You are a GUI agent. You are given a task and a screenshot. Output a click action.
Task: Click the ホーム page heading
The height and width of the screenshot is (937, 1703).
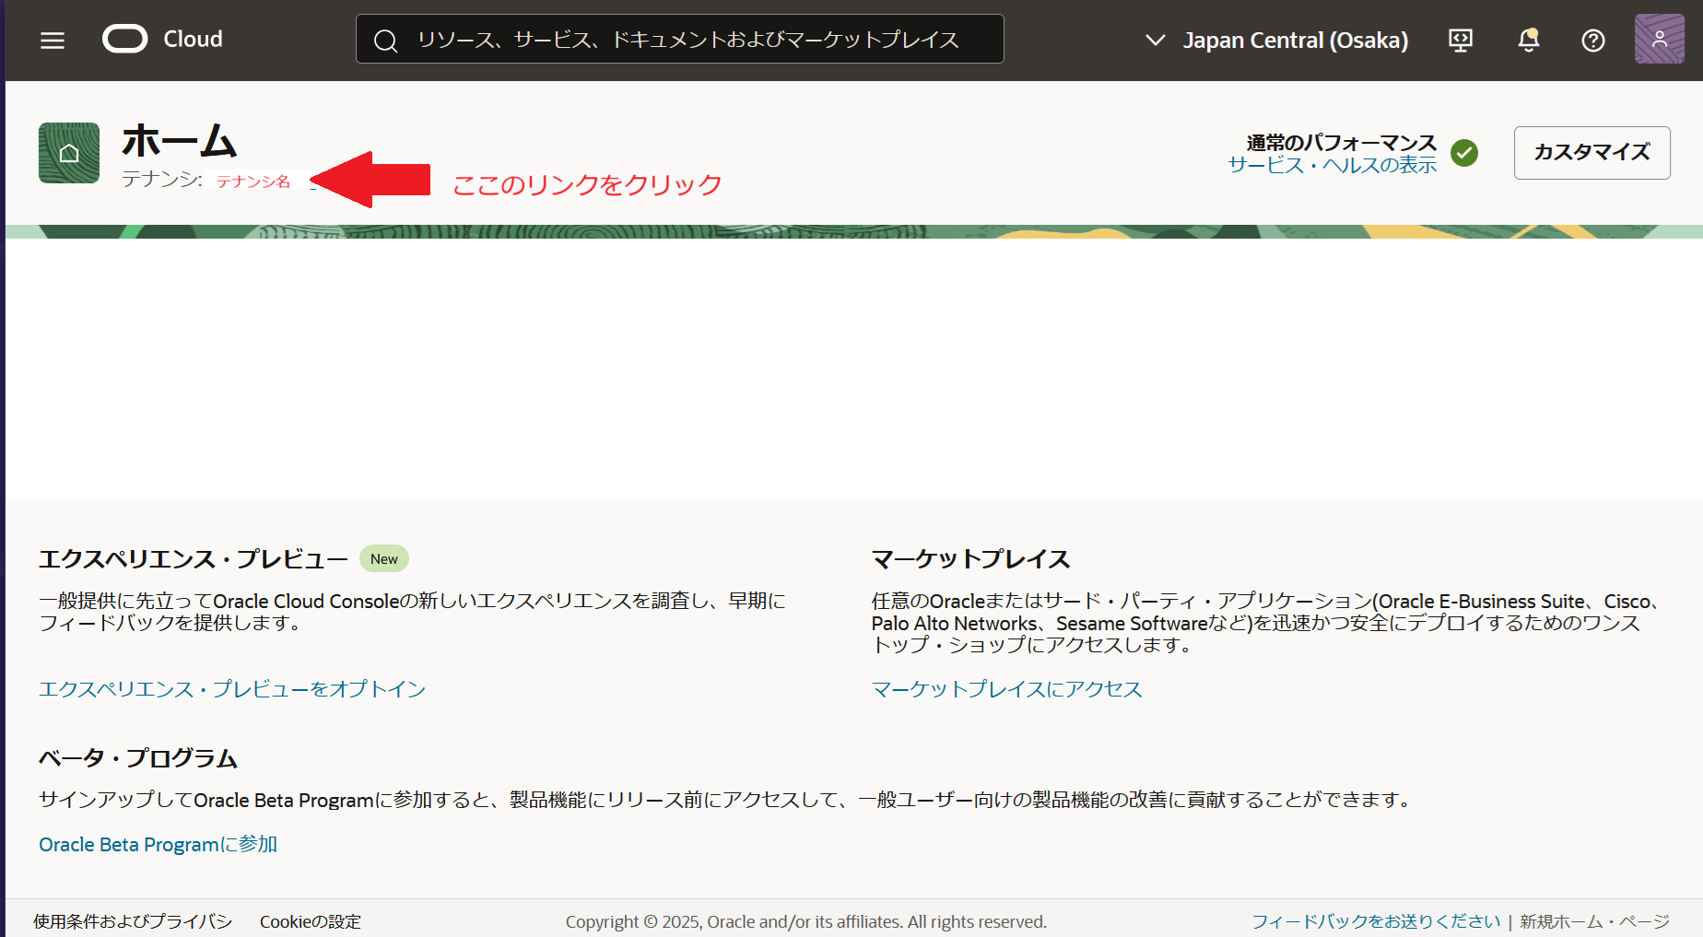coord(180,141)
